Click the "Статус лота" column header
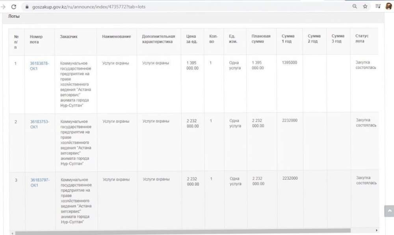This screenshot has width=394, height=235. point(362,39)
